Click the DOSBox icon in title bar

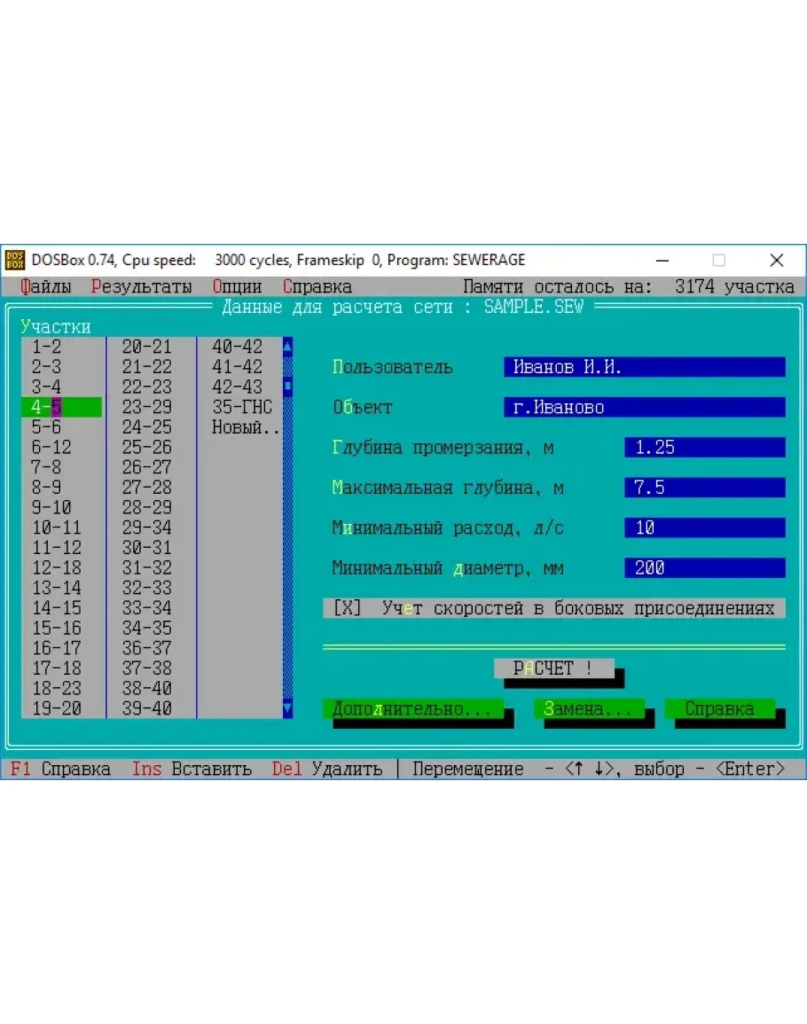pyautogui.click(x=15, y=261)
